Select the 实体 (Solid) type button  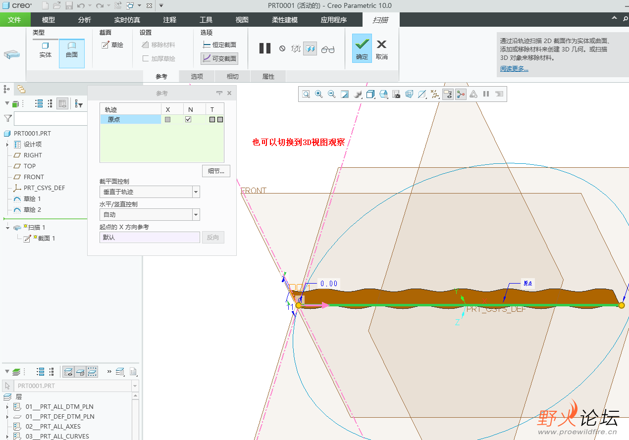[x=46, y=50]
